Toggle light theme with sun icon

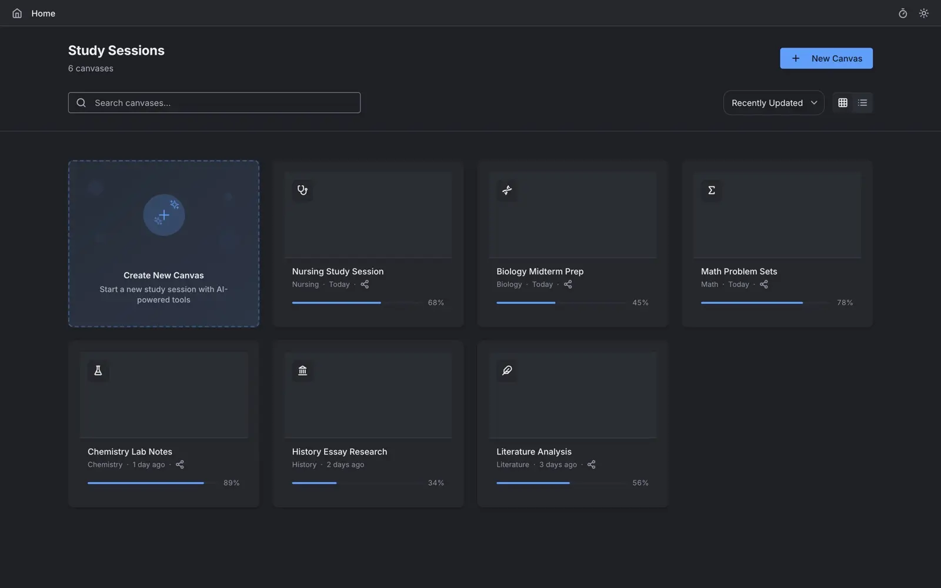[x=924, y=13]
